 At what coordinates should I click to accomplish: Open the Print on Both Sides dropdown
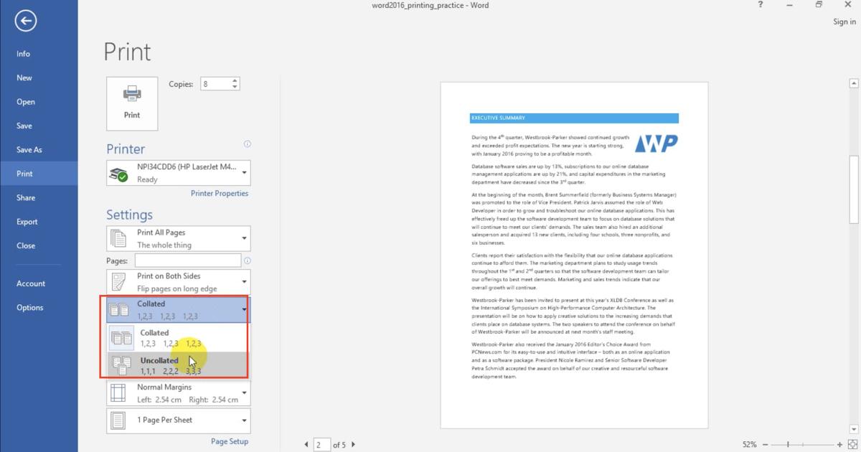[179, 281]
